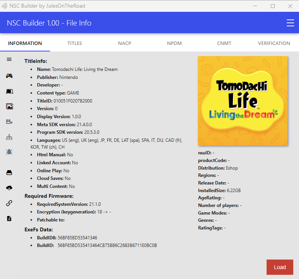Open the picture gallery sidebar icon

pos(9,106)
